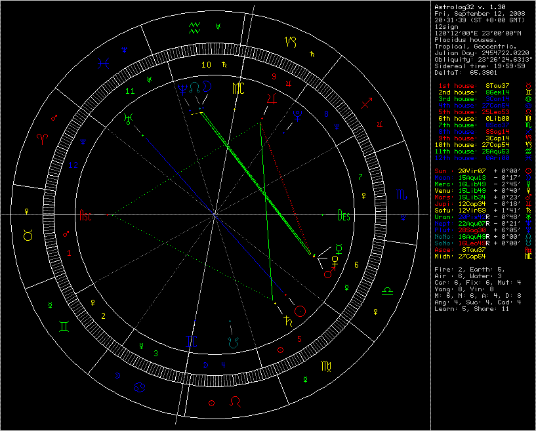The image size is (536, 431).
Task: Click the red Sagittarius arrow glyph
Action: click(367, 102)
